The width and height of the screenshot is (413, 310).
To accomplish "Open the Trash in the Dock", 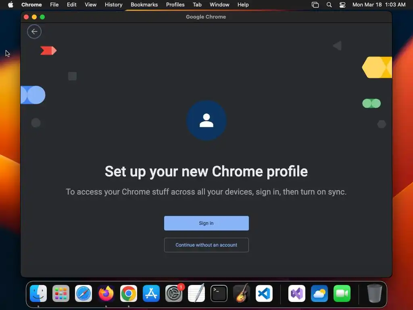I will click(x=375, y=293).
